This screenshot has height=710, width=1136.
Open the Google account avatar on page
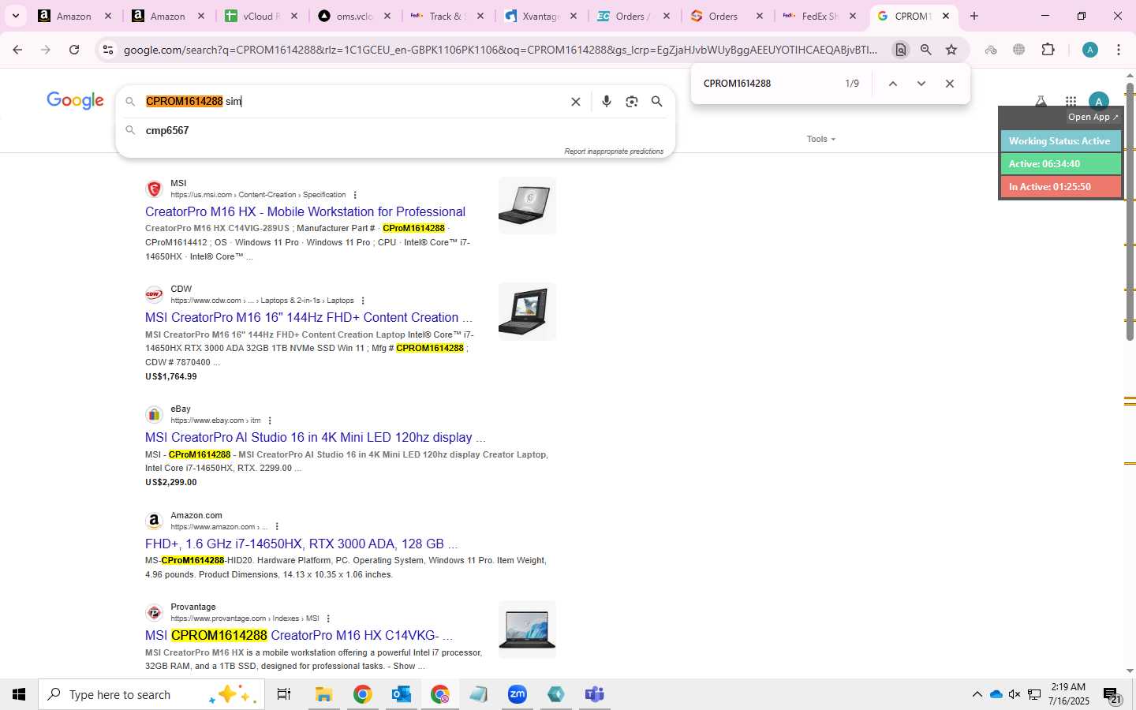pyautogui.click(x=1098, y=100)
